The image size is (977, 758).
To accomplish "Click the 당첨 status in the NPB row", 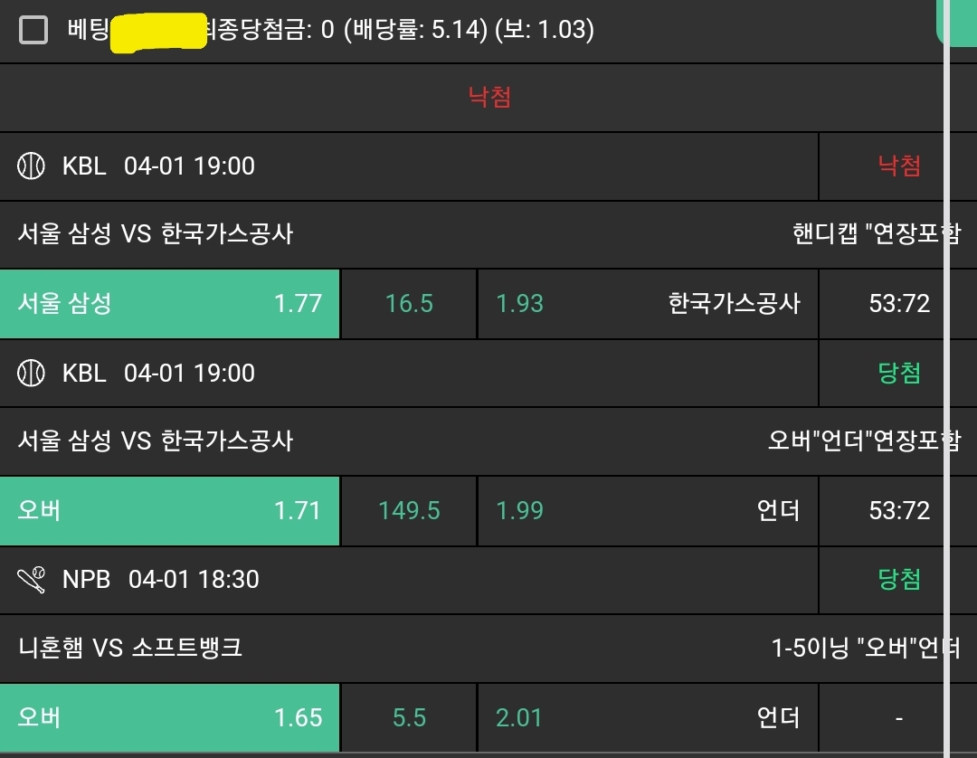I will (899, 579).
